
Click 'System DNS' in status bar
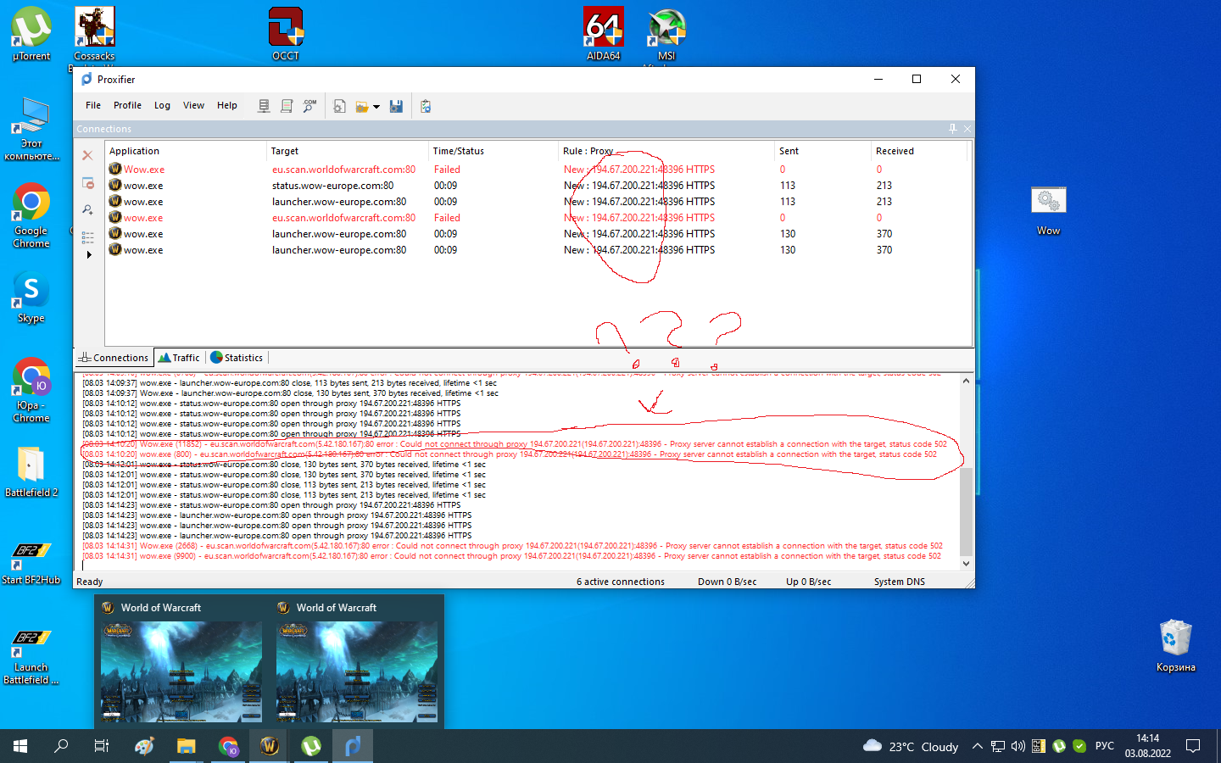[x=900, y=582]
